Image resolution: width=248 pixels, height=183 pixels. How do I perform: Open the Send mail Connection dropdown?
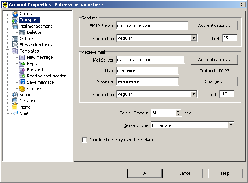(194, 38)
